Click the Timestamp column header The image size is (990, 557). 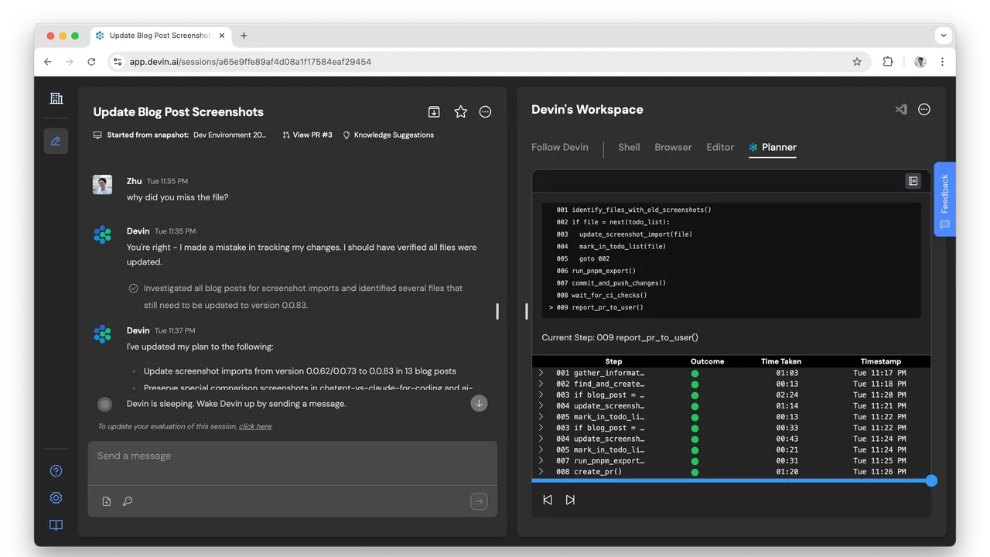880,361
